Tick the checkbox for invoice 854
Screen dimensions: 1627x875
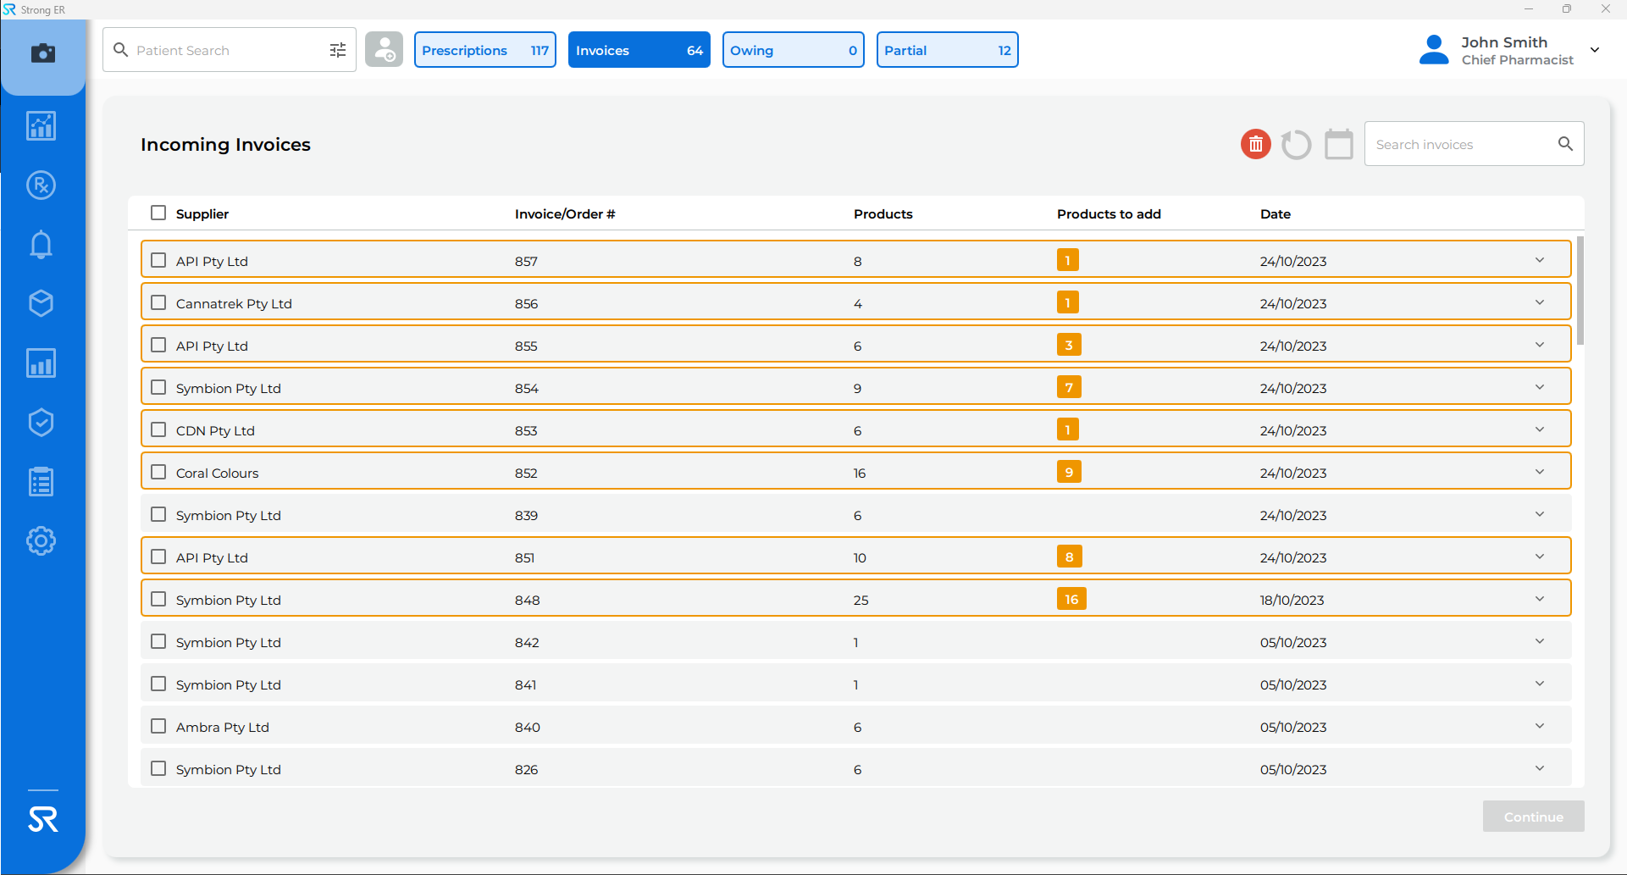coord(158,386)
